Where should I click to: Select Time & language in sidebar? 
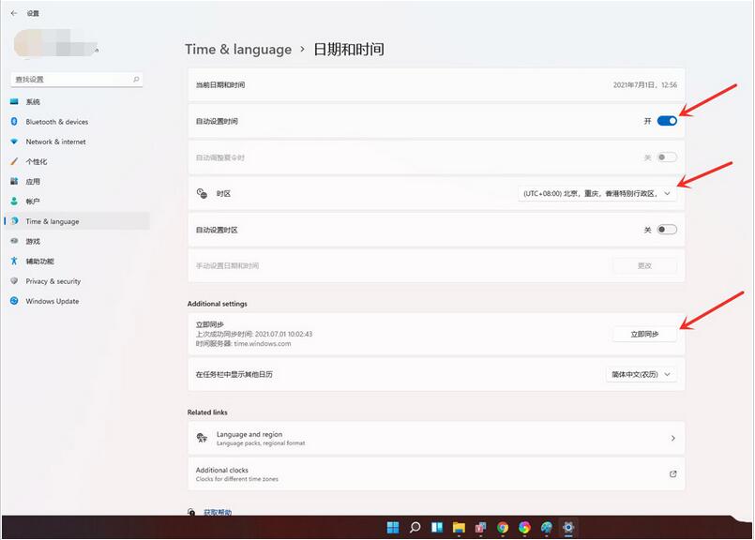click(x=77, y=221)
